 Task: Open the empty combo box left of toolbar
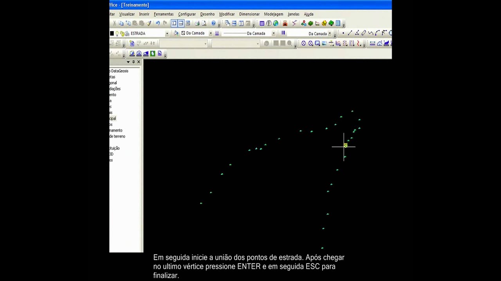183,44
